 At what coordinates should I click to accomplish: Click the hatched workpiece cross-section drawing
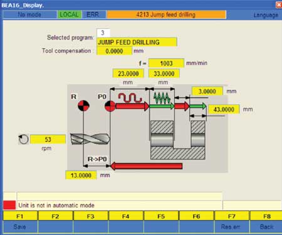[177, 140]
